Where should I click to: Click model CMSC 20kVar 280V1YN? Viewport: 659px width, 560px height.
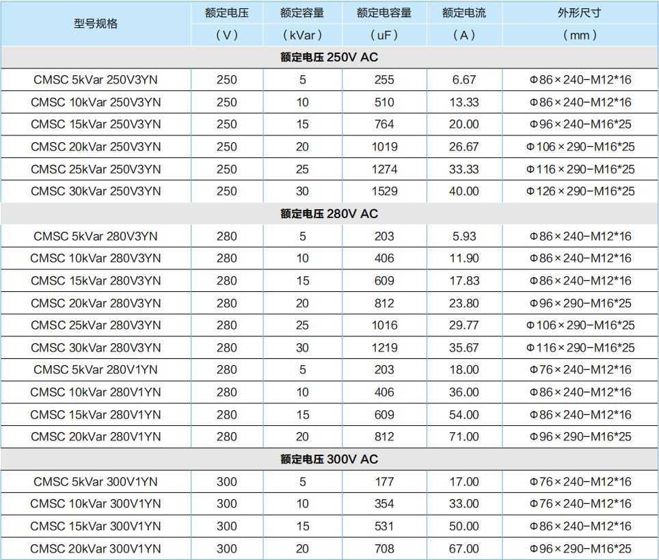click(96, 437)
